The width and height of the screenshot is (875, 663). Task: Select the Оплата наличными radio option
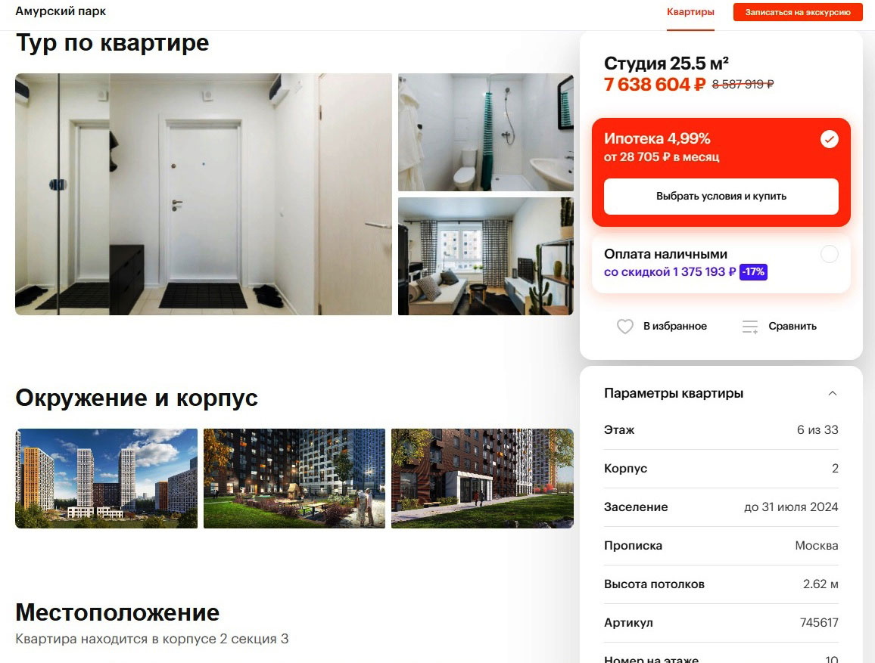830,254
